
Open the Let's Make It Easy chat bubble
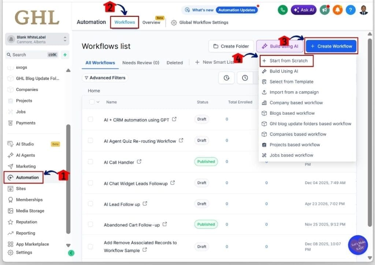[358, 245]
